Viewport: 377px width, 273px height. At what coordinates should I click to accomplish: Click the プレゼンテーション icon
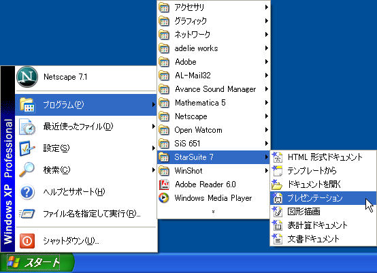pos(277,198)
